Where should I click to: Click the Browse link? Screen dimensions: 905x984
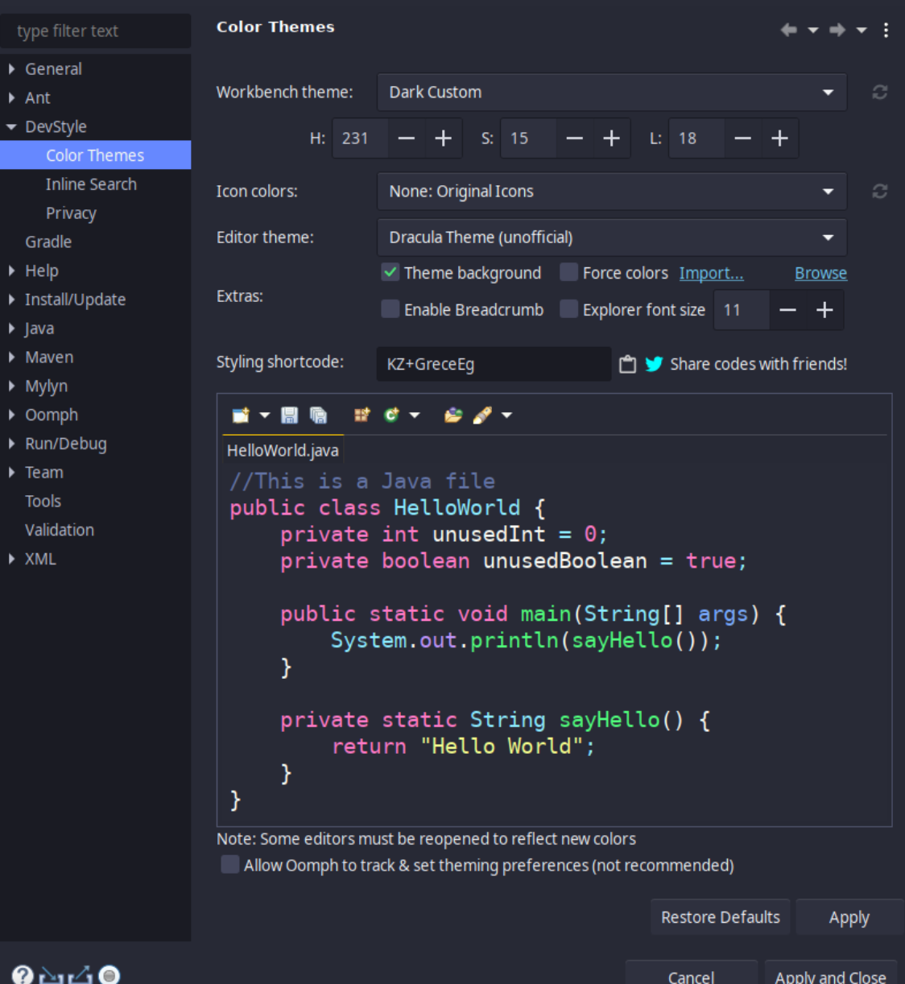click(820, 273)
